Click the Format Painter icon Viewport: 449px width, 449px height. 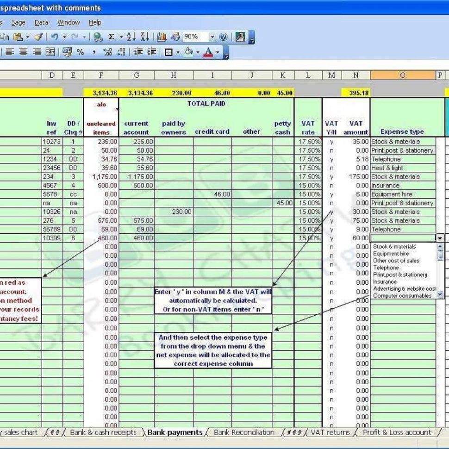[x=36, y=36]
